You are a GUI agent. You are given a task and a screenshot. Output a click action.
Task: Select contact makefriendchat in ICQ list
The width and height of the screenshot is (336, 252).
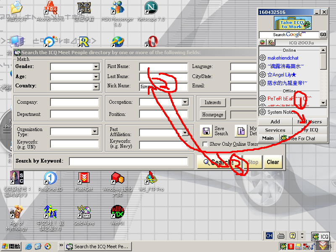pyautogui.click(x=283, y=58)
